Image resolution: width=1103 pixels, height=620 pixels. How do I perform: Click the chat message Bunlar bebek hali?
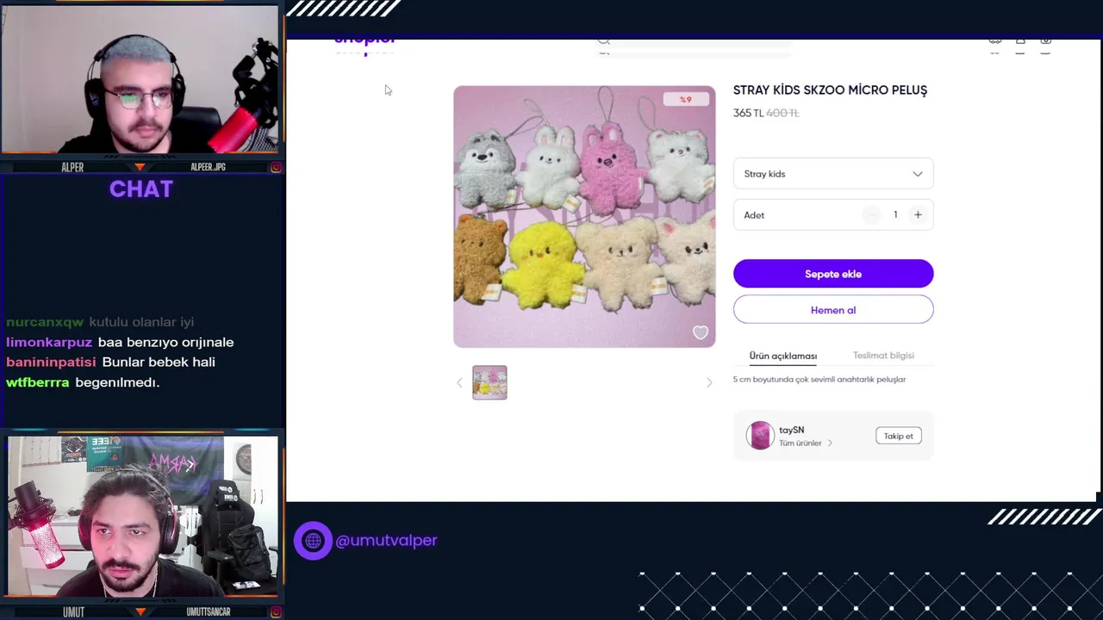(x=159, y=363)
